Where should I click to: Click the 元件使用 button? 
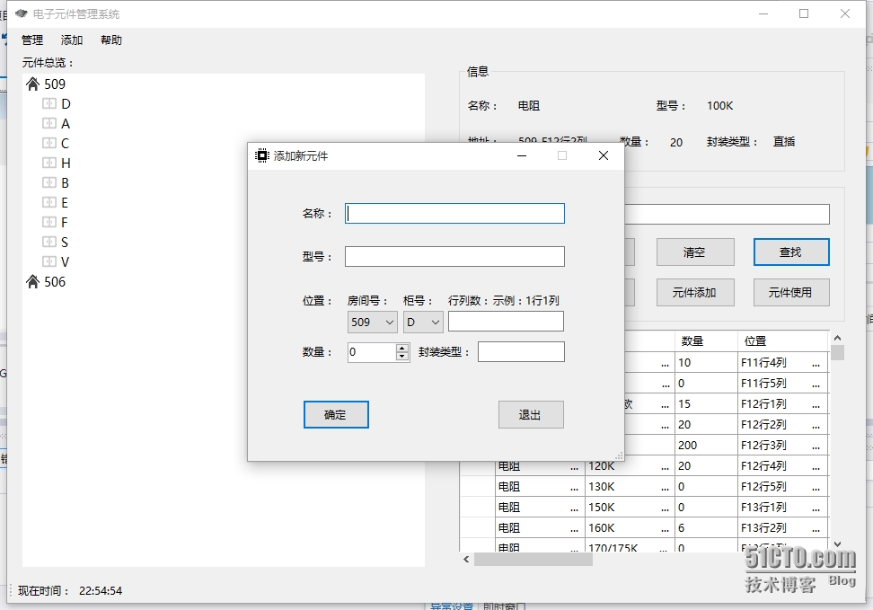tap(791, 293)
